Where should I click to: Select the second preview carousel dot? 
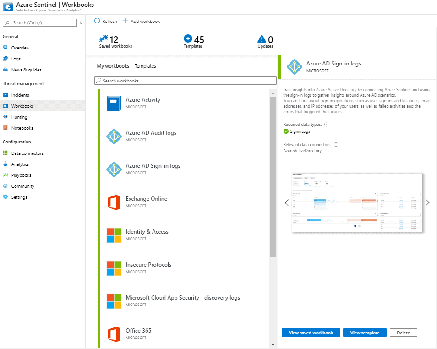pos(359,226)
